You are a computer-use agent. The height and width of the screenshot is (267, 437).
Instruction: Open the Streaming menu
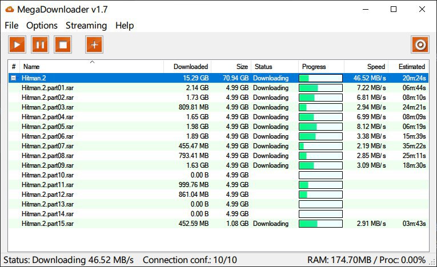pyautogui.click(x=86, y=26)
